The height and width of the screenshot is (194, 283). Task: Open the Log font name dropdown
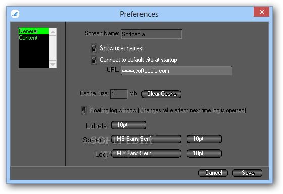coord(146,153)
